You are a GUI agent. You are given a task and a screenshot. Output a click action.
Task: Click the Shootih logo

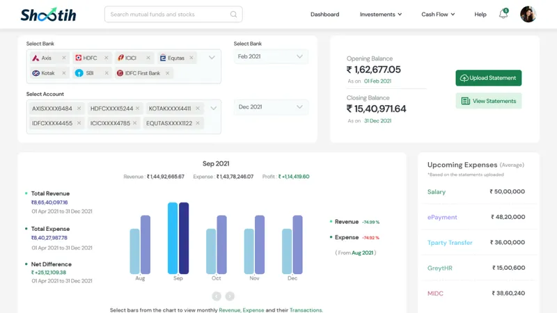click(x=48, y=15)
